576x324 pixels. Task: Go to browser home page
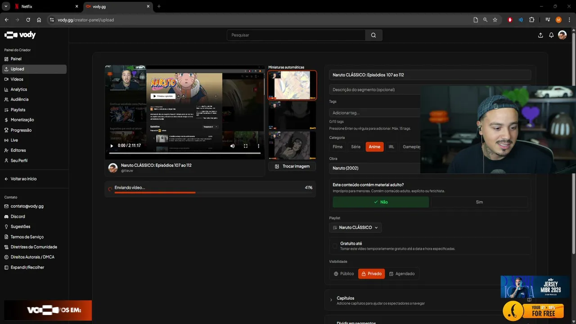pyautogui.click(x=39, y=20)
